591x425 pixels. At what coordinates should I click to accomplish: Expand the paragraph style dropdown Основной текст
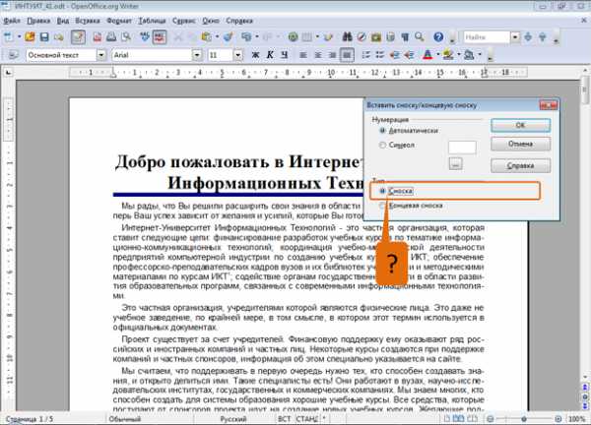click(x=101, y=55)
